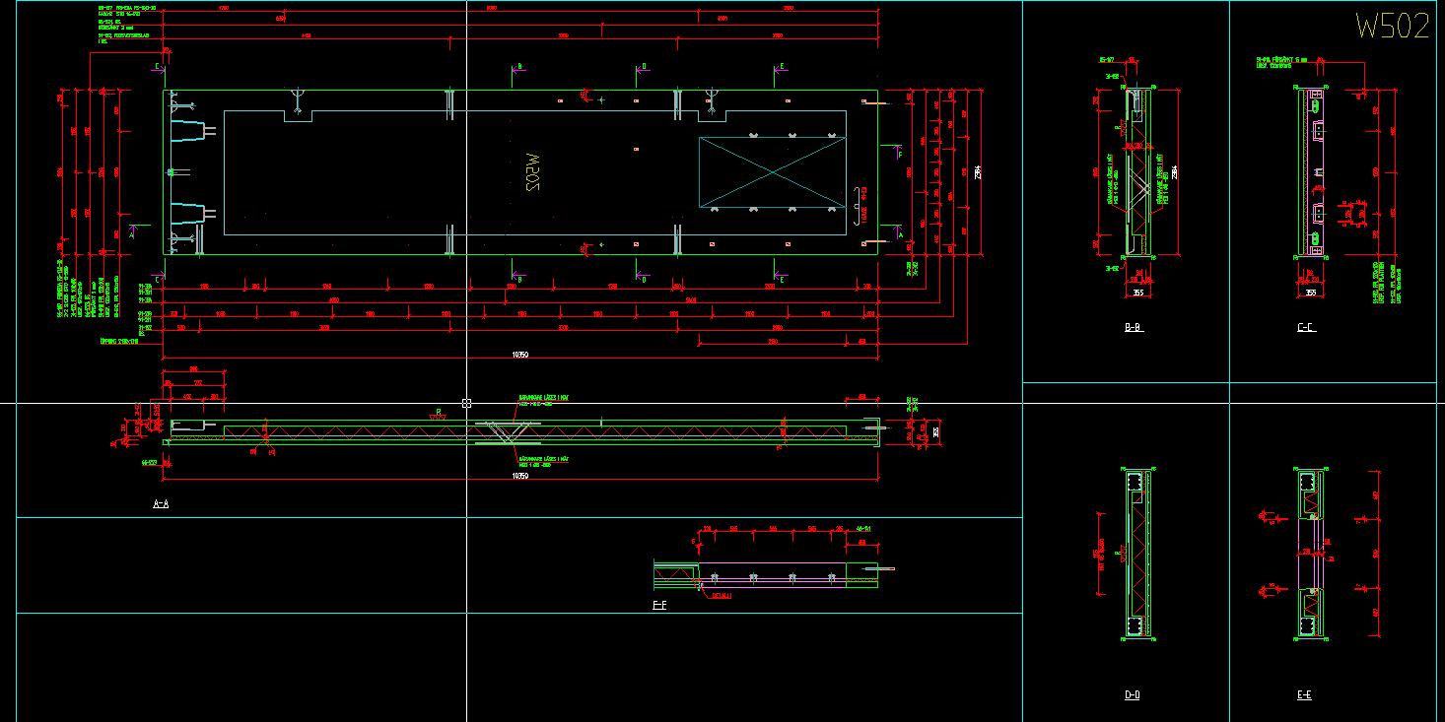The image size is (1445, 722).
Task: Click the A-A section label
Action: (161, 502)
